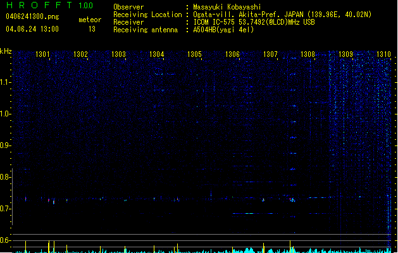398x253 pixels.
Task: Click the 0.8 frequency axis label
Action: (x=5, y=177)
